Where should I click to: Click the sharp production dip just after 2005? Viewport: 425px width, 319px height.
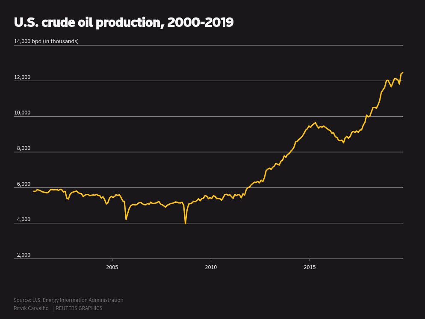pyautogui.click(x=126, y=219)
